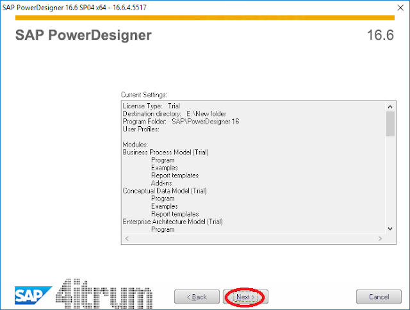Click the scroll down arrow in settings list
This screenshot has width=410, height=310.
[x=390, y=229]
